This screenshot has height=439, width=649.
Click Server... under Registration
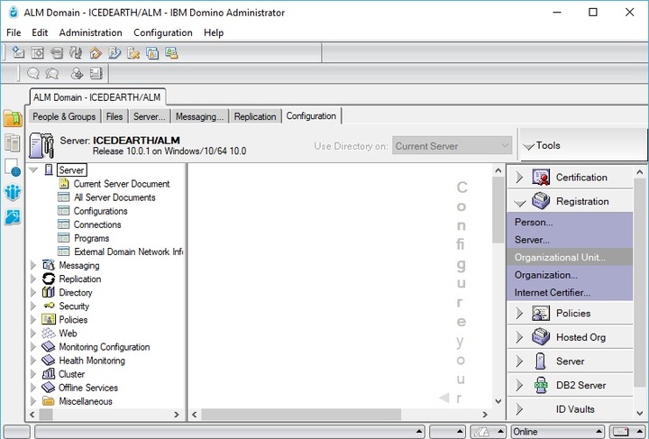pos(570,240)
